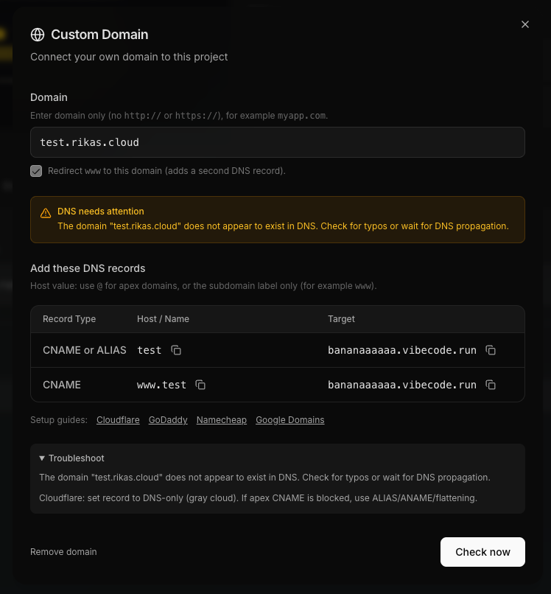Open the GoDaddy setup guide
The height and width of the screenshot is (594, 551).
(x=167, y=419)
